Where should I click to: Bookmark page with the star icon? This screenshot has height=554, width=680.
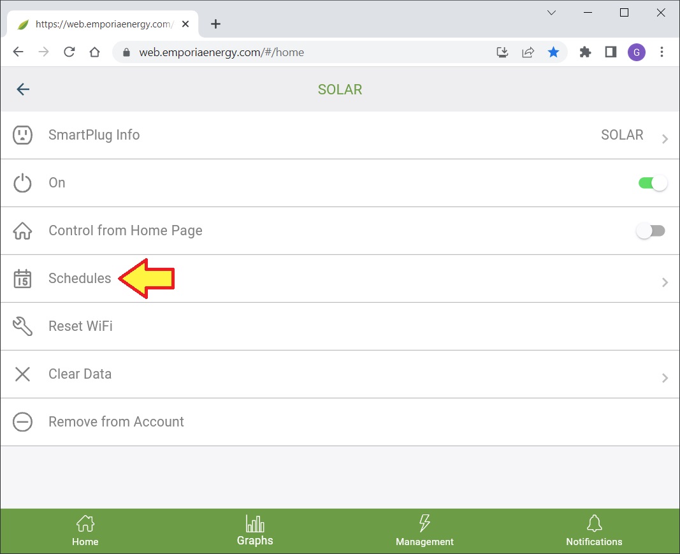(553, 52)
